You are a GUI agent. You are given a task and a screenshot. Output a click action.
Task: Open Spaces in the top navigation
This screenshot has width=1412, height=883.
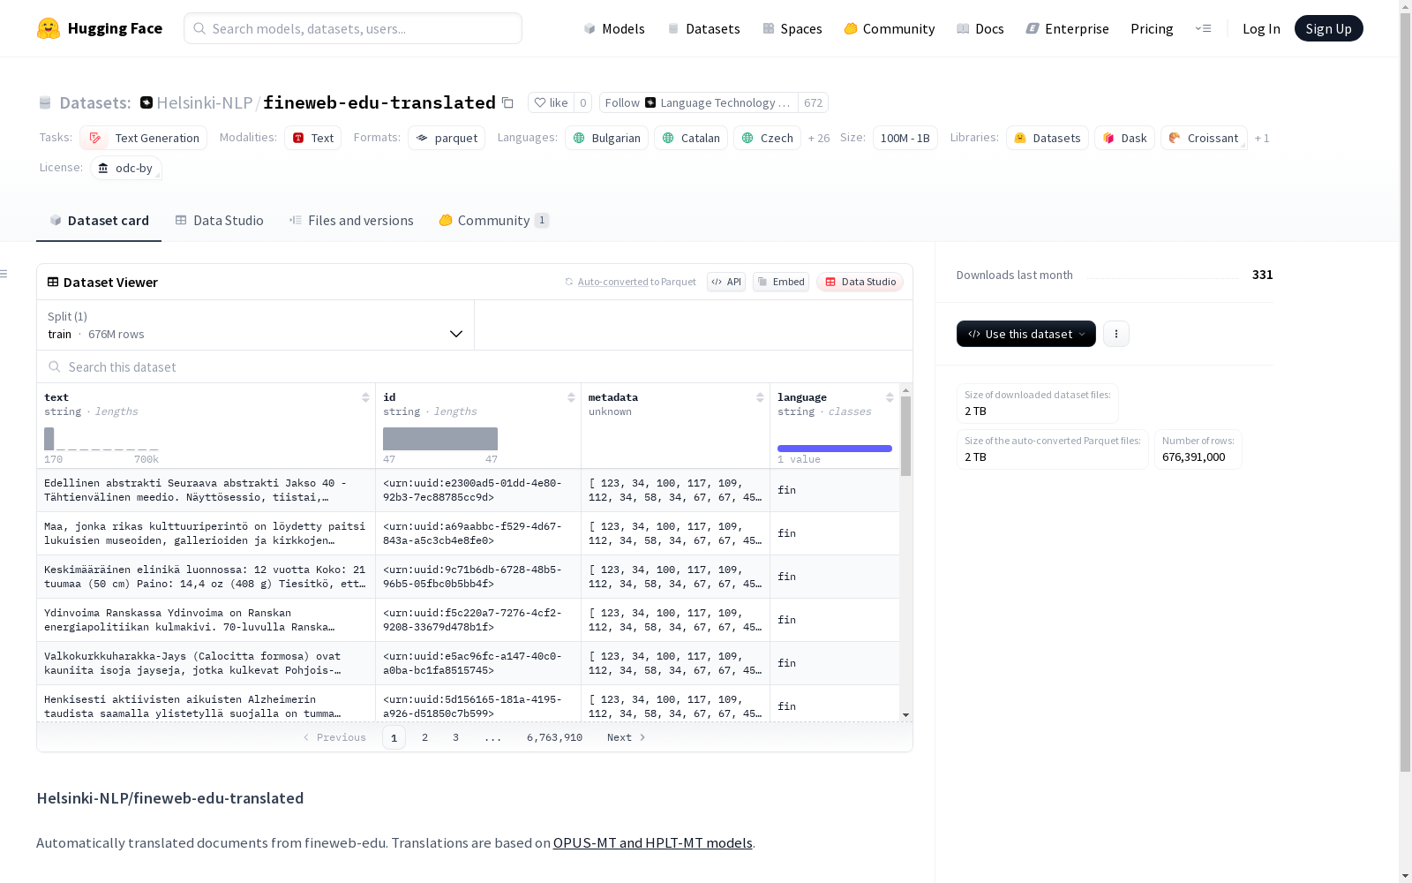coord(792,28)
